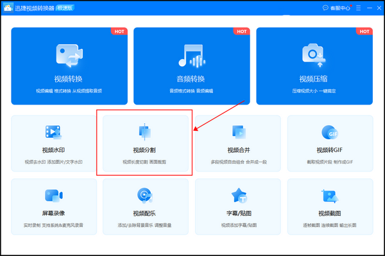The width and height of the screenshot is (385, 256).
Task: Click the 视频合并 description text
Action: (239, 162)
